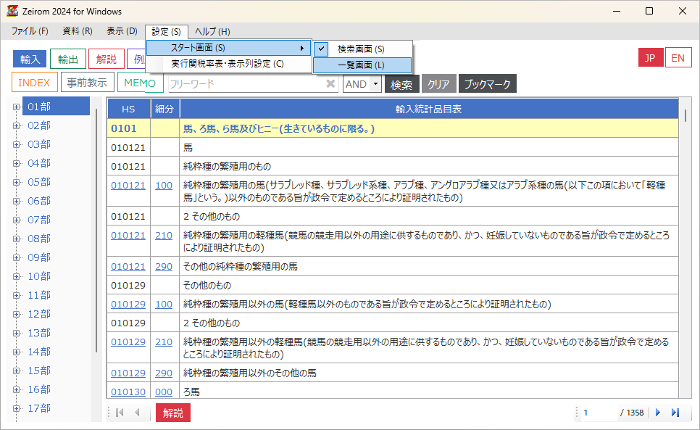The width and height of the screenshot is (700, 430).
Task: Open 細分 link 000 for ろ馬
Action: [x=164, y=392]
